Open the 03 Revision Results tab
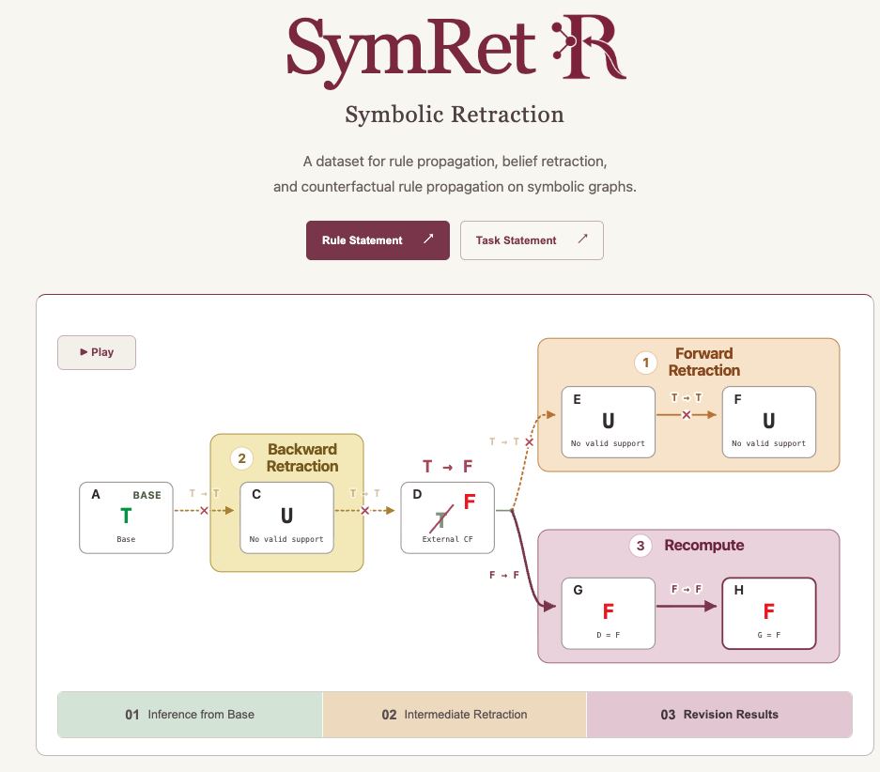This screenshot has height=772, width=880. tap(719, 714)
